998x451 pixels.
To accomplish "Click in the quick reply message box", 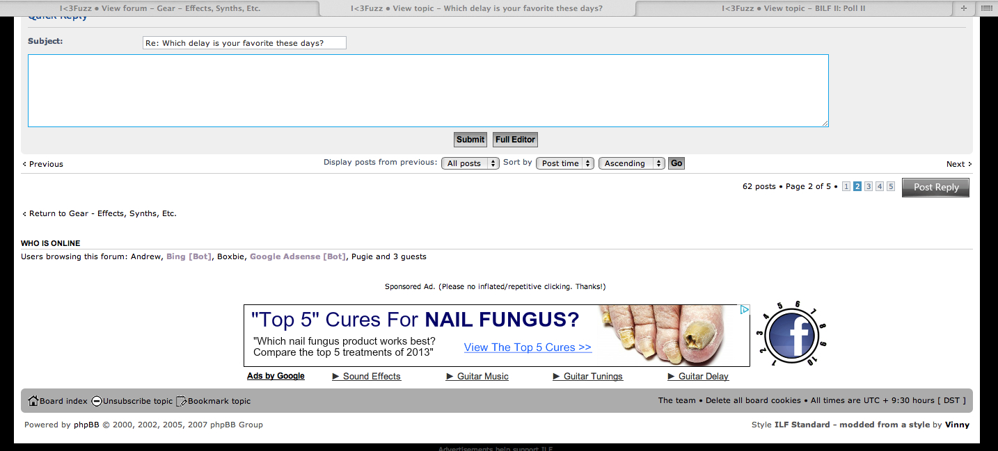I will click(x=428, y=90).
